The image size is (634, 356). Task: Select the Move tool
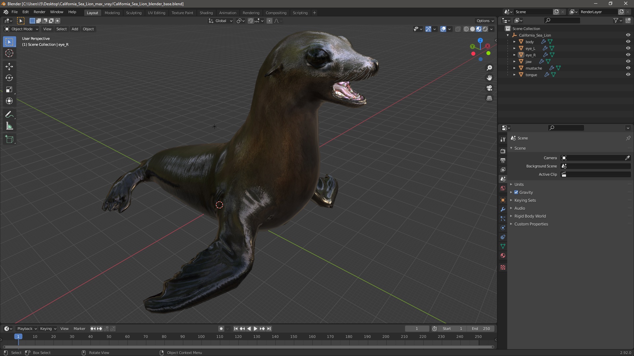point(9,66)
